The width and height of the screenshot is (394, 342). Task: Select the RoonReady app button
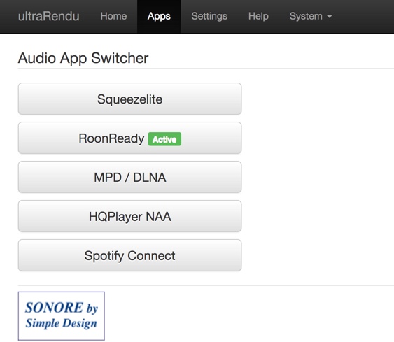click(x=130, y=138)
